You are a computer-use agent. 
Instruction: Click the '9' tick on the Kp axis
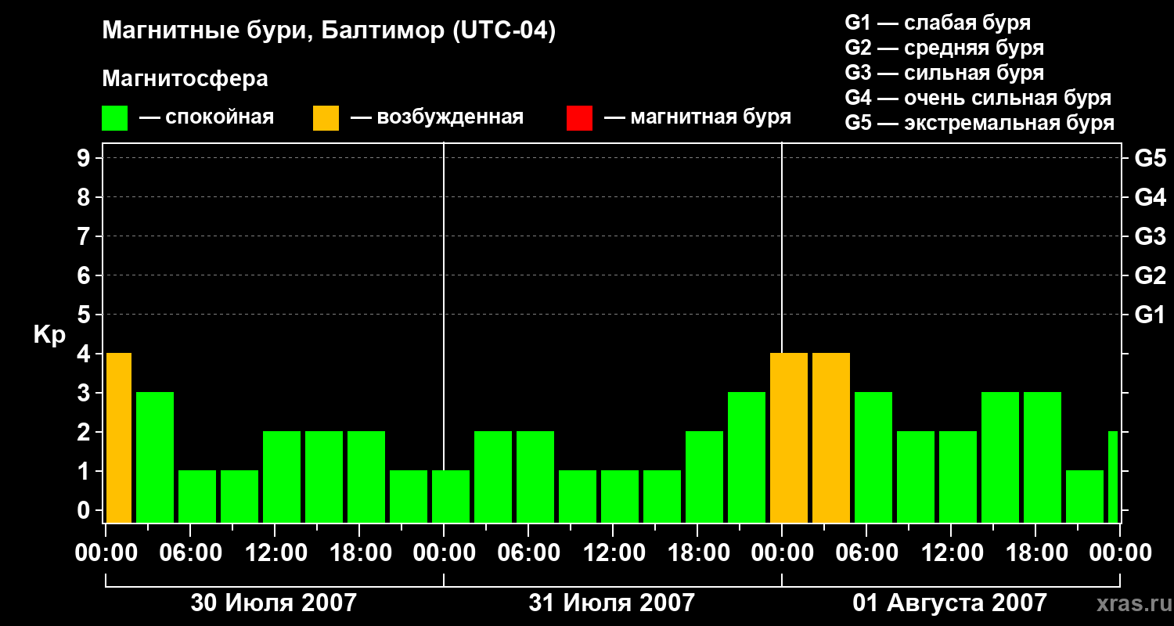[x=85, y=158]
